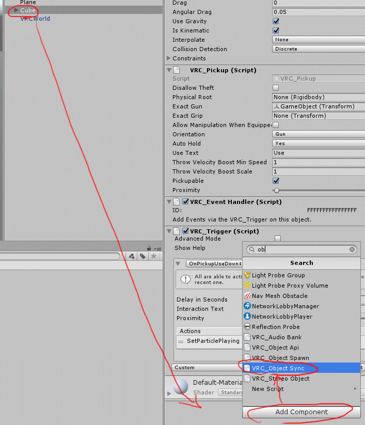Select the Plane object in hierarchy
This screenshot has width=365, height=425.
(x=28, y=2)
